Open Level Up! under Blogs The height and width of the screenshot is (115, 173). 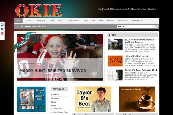57,109
